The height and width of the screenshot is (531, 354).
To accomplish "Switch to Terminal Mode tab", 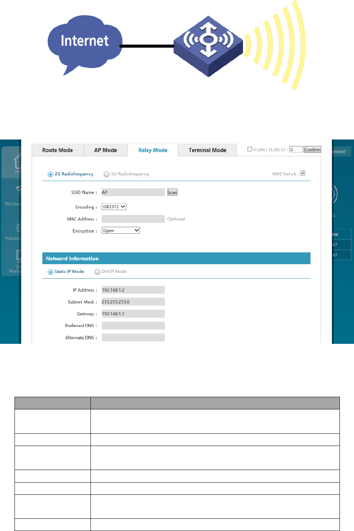I will 207,150.
